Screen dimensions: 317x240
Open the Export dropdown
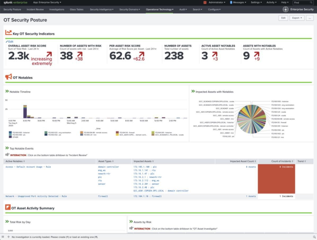(x=297, y=18)
